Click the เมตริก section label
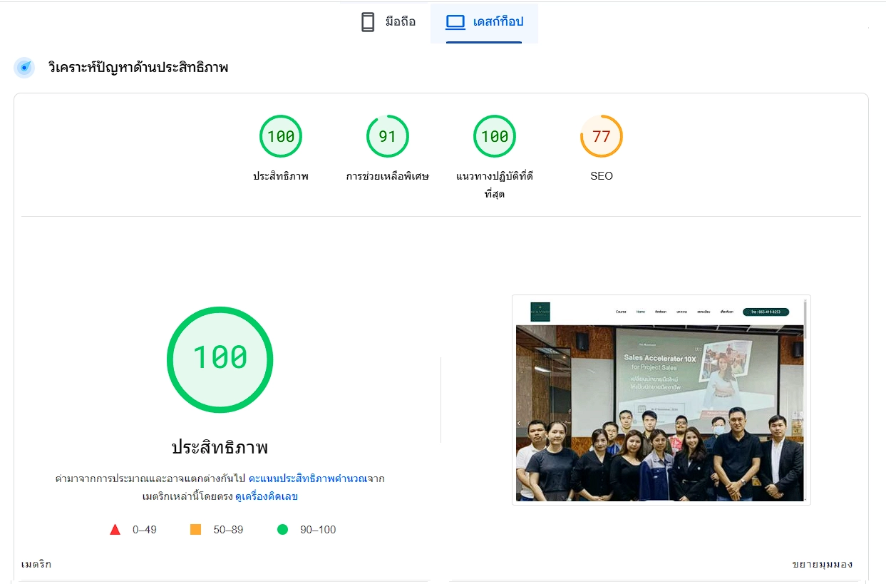 pyautogui.click(x=36, y=564)
